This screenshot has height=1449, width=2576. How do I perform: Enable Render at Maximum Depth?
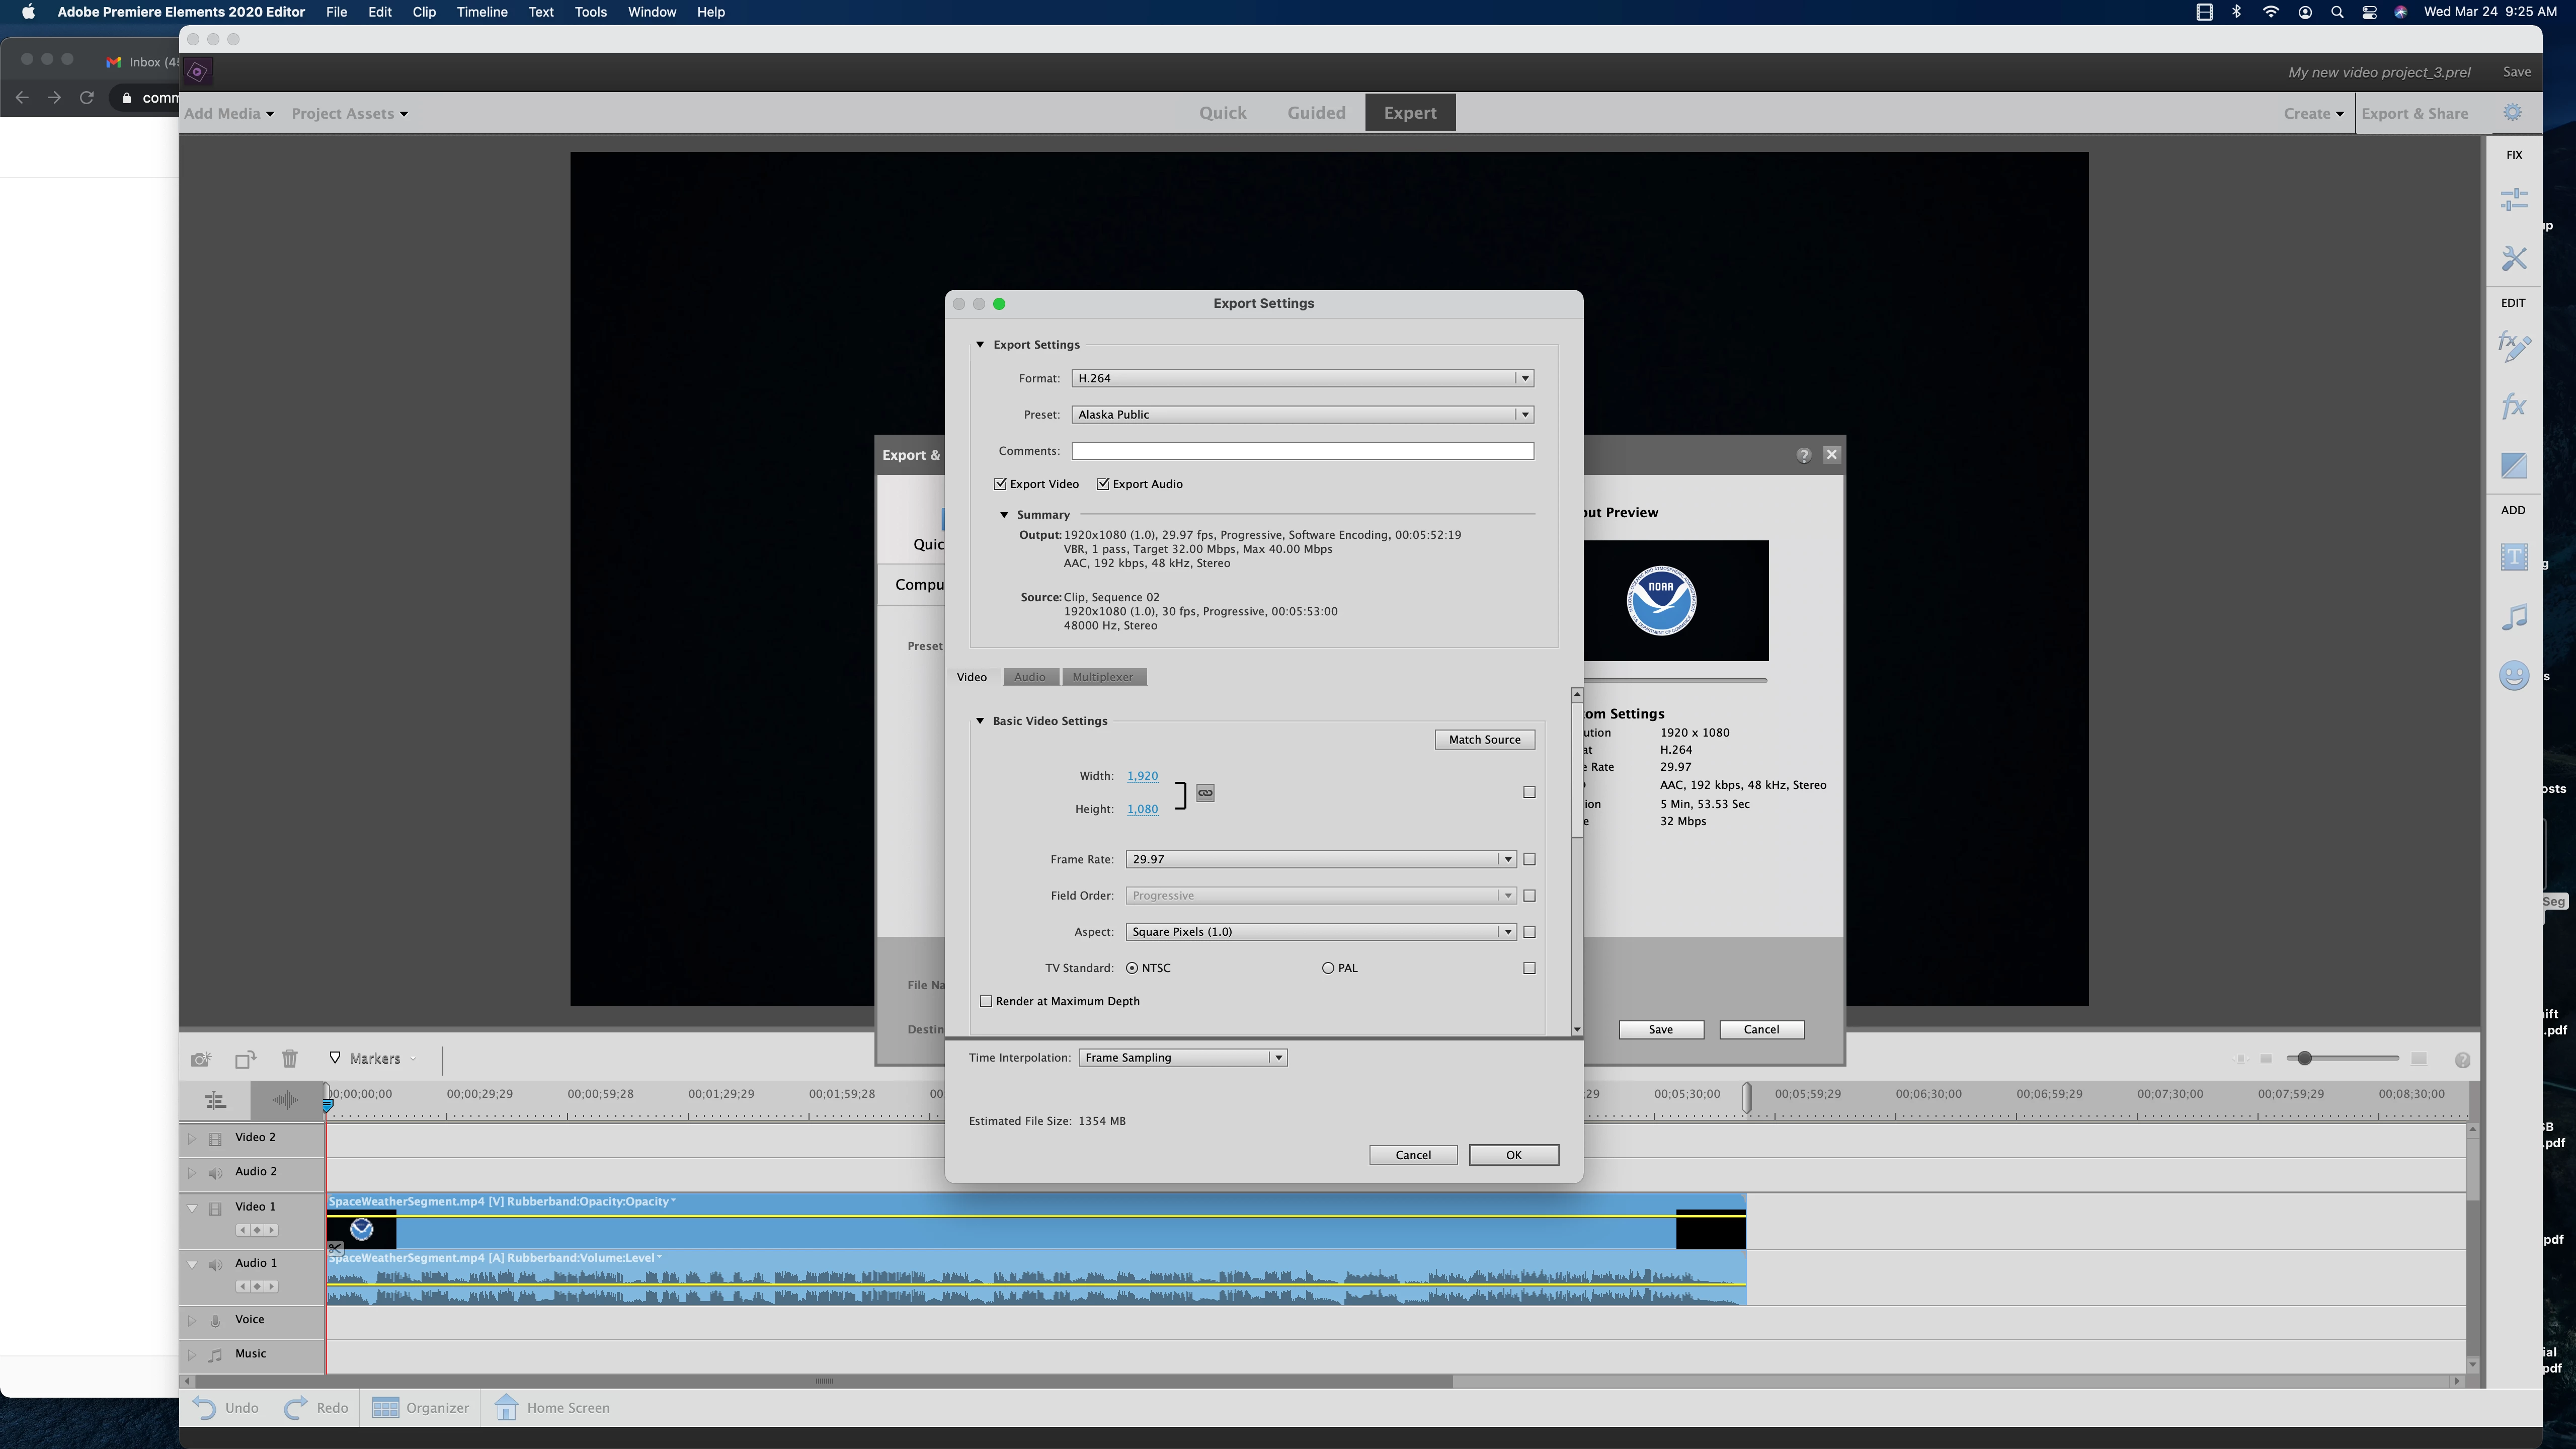pos(986,1001)
